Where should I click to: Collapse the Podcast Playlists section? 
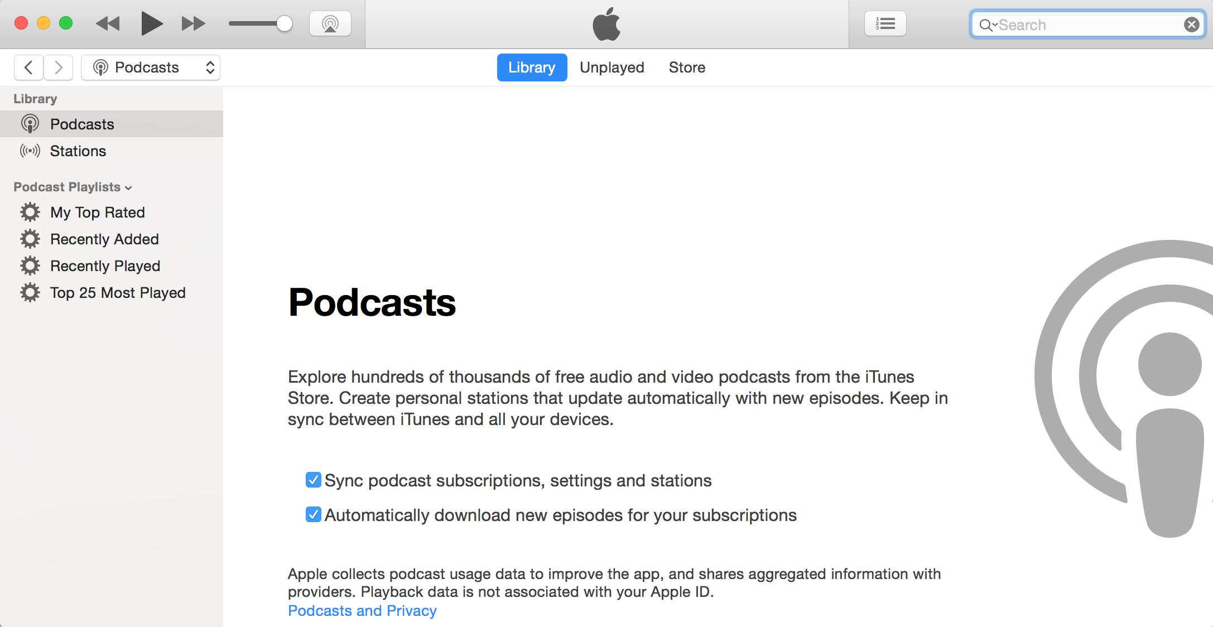(x=129, y=188)
